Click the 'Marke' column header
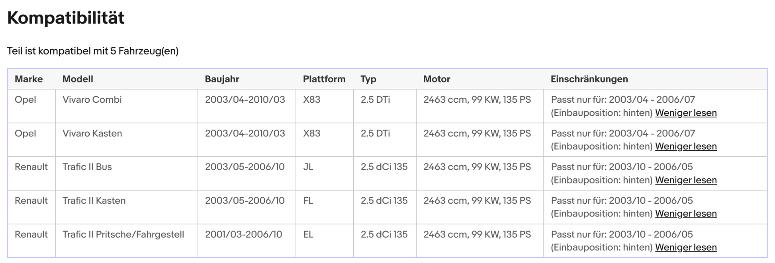Image resolution: width=775 pixels, height=263 pixels. [x=29, y=79]
